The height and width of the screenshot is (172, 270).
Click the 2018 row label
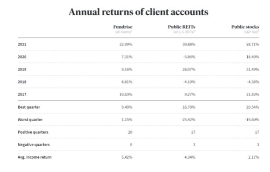[22, 82]
